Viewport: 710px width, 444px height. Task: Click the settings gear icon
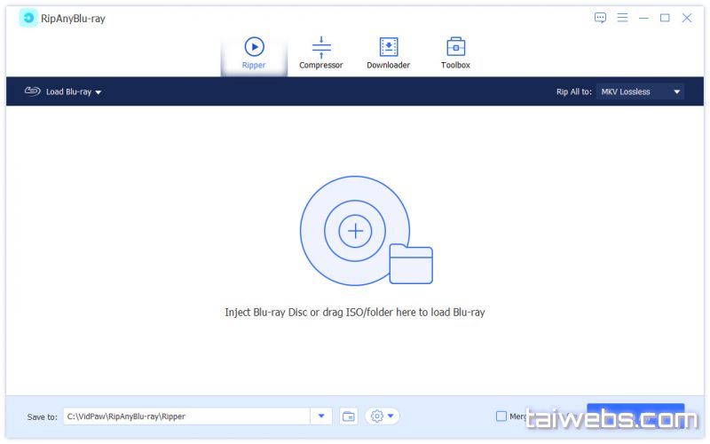[x=377, y=416]
